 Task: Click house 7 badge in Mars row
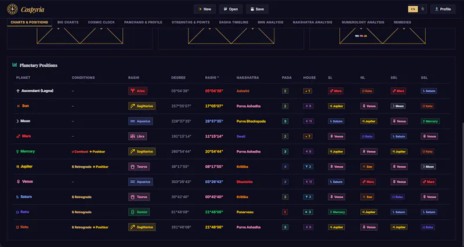click(x=307, y=136)
